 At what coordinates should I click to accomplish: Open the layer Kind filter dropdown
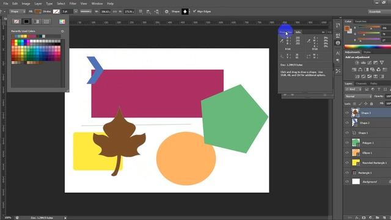pos(353,89)
